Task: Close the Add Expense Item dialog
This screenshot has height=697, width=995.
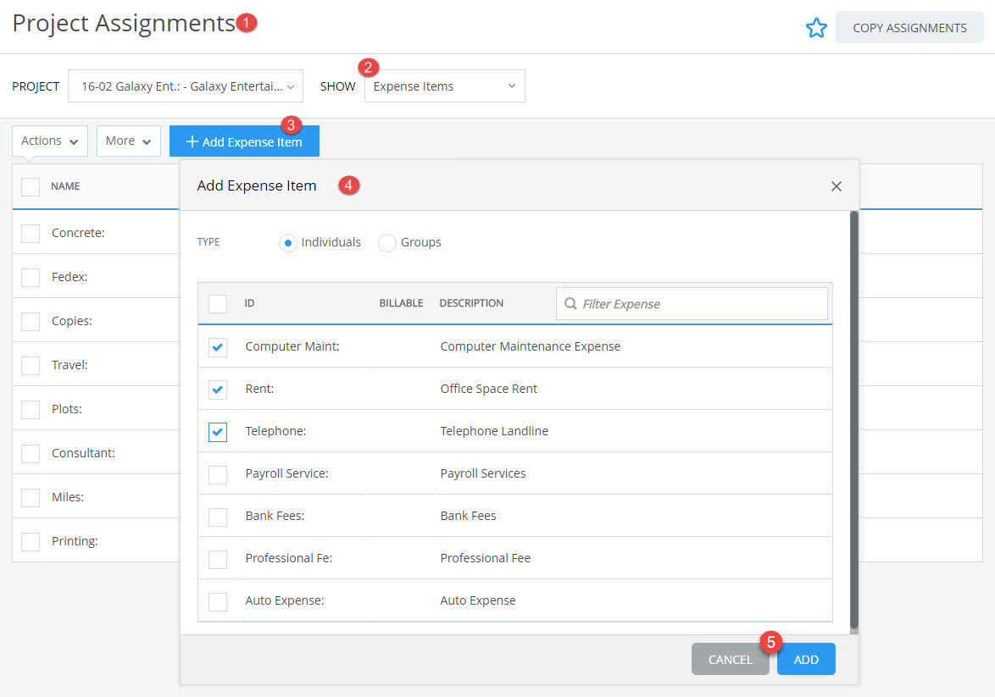Action: pyautogui.click(x=837, y=185)
